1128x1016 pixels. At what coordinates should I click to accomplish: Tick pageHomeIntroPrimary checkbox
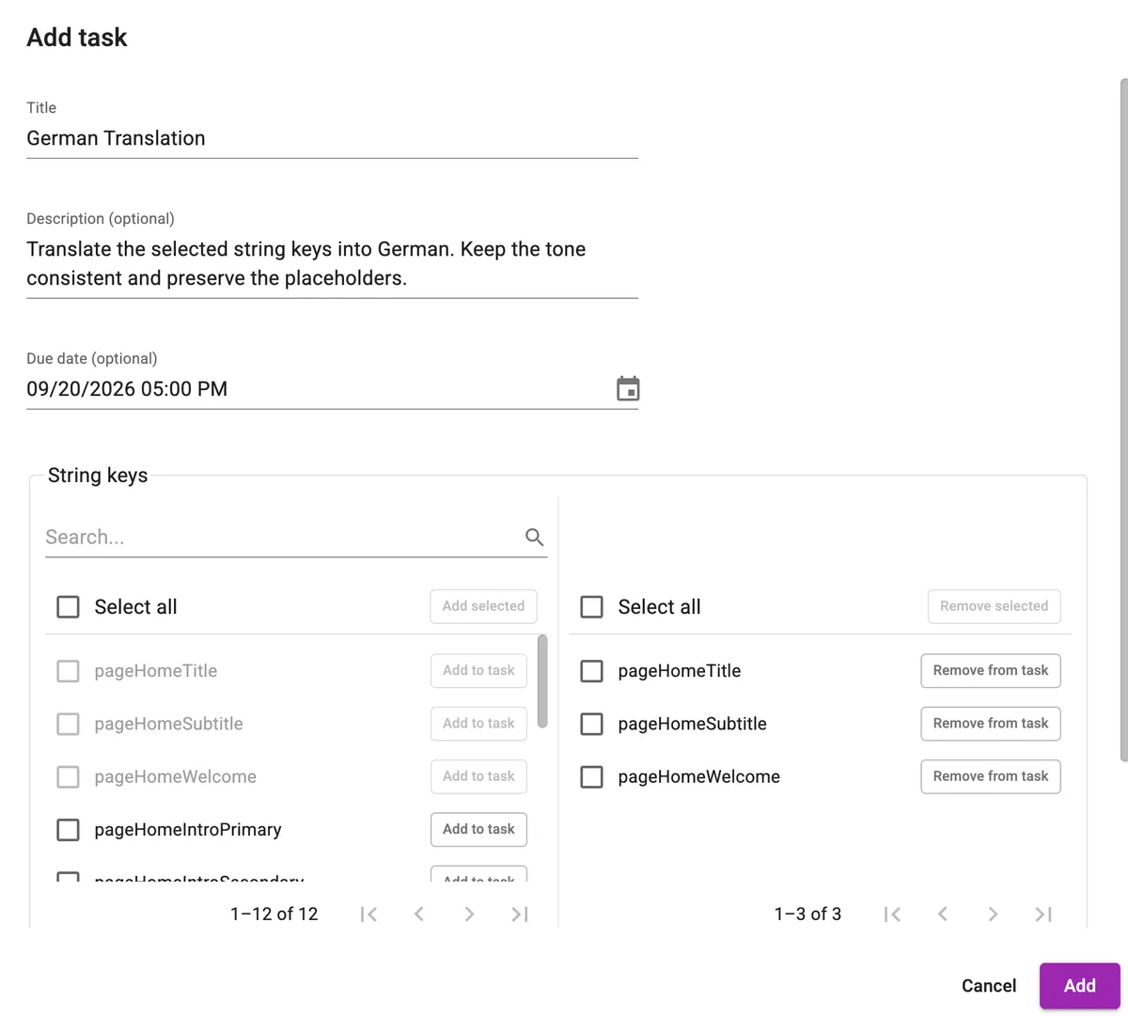68,829
